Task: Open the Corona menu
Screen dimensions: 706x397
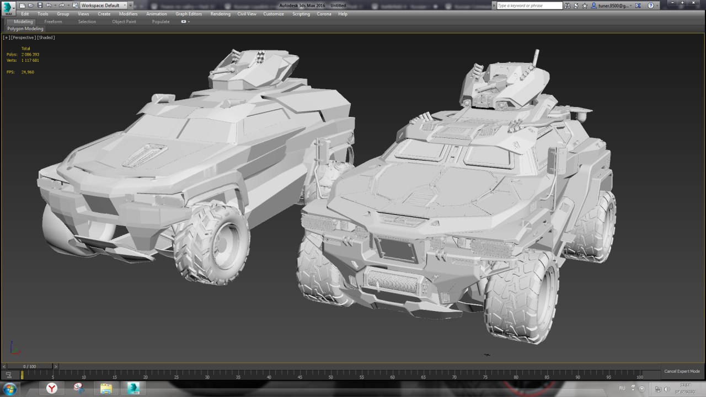Action: coord(324,14)
